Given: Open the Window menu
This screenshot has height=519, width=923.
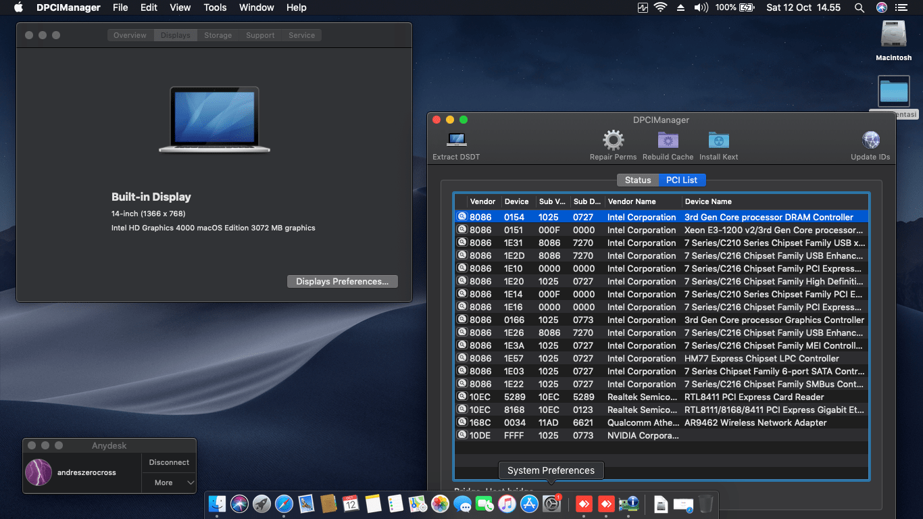Looking at the screenshot, I should [257, 7].
